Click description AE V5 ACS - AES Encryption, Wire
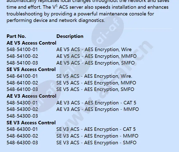The width and height of the screenshot is (179, 152). tap(94, 50)
